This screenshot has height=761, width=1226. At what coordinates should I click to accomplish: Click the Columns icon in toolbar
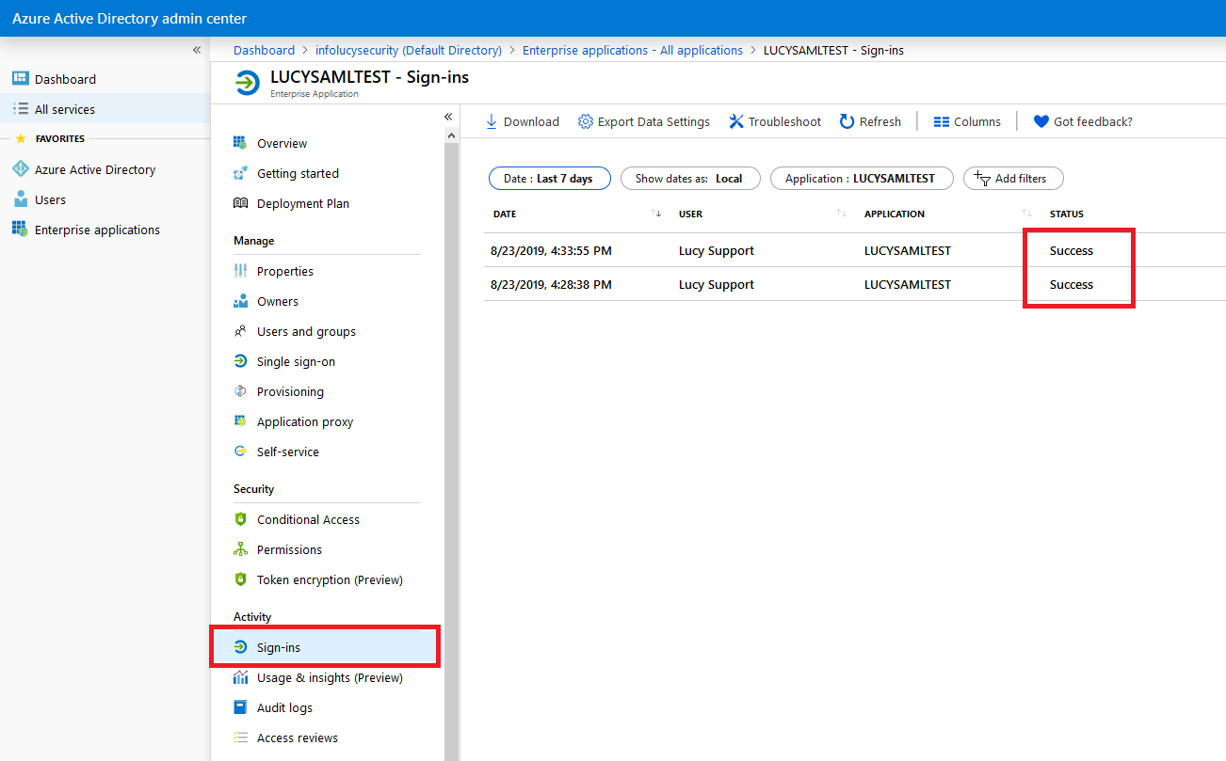click(x=941, y=121)
